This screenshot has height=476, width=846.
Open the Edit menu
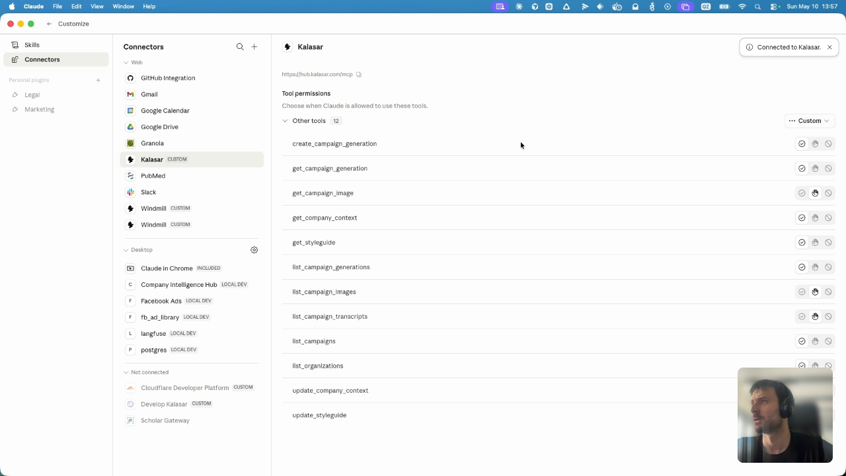click(77, 7)
